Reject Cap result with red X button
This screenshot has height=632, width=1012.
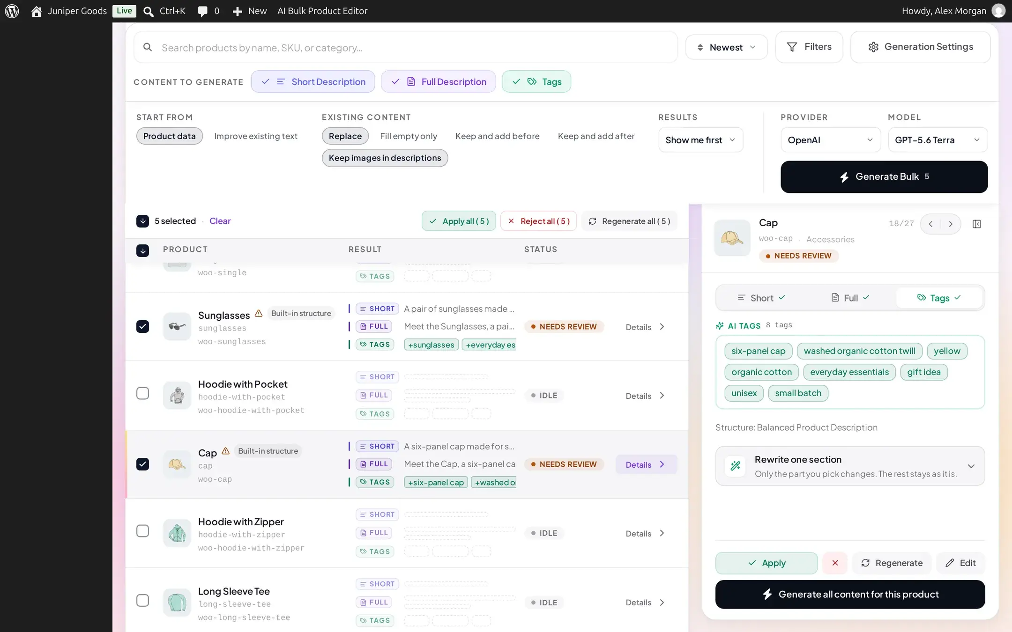tap(835, 563)
